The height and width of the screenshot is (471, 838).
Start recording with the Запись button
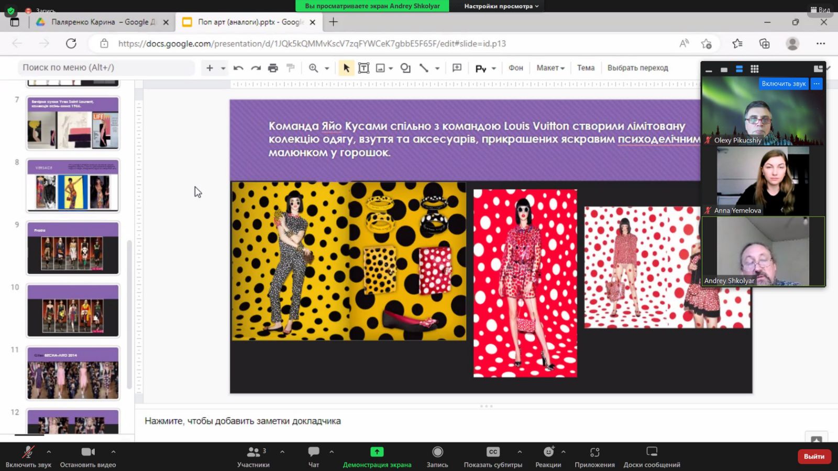tap(437, 456)
